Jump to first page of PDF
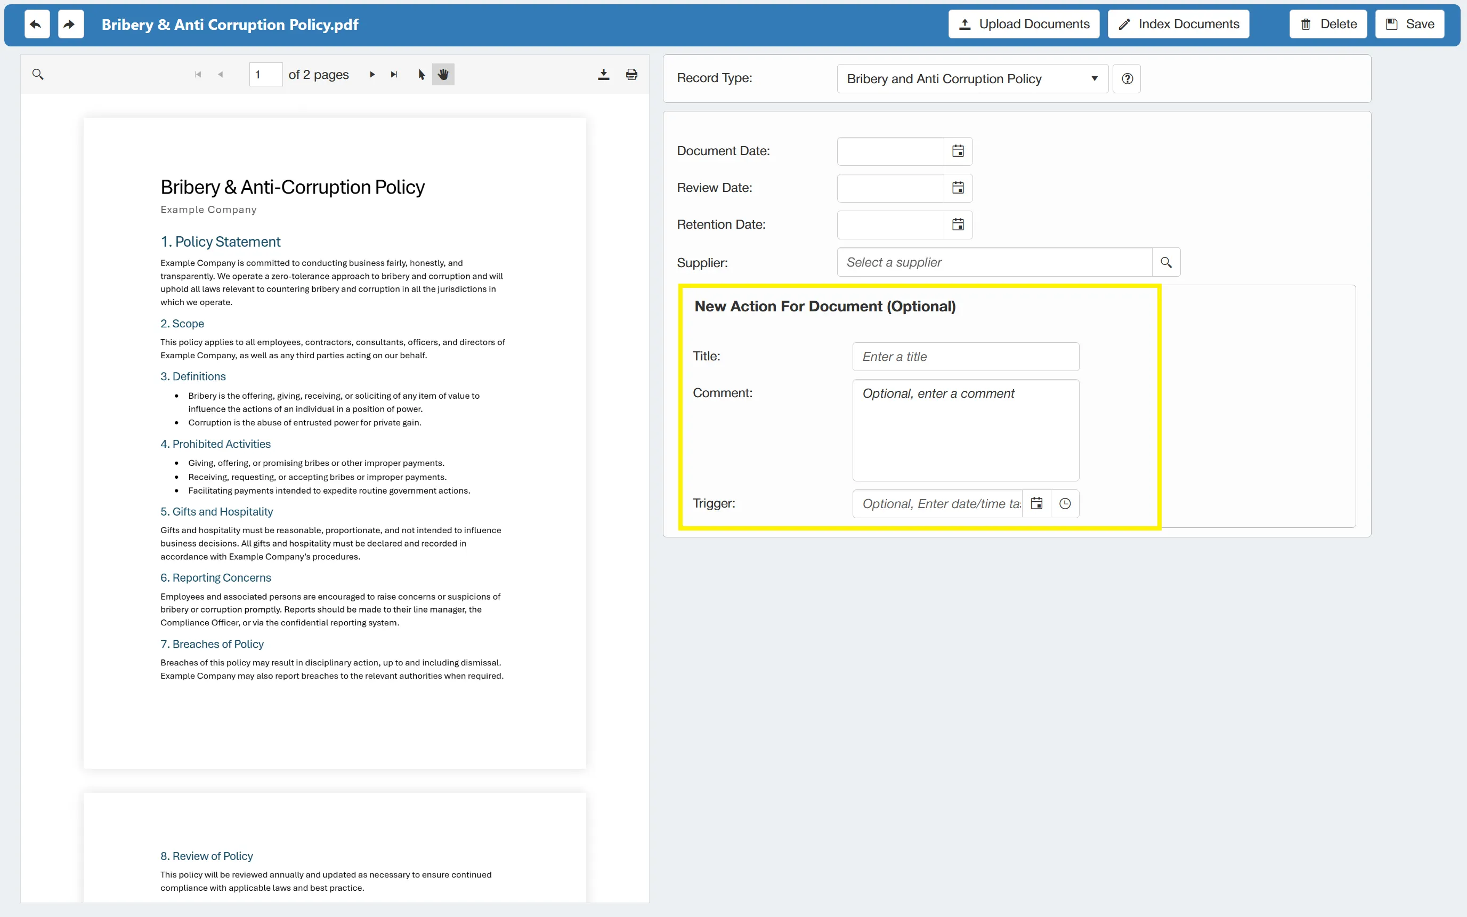Viewport: 1467px width, 917px height. point(198,74)
